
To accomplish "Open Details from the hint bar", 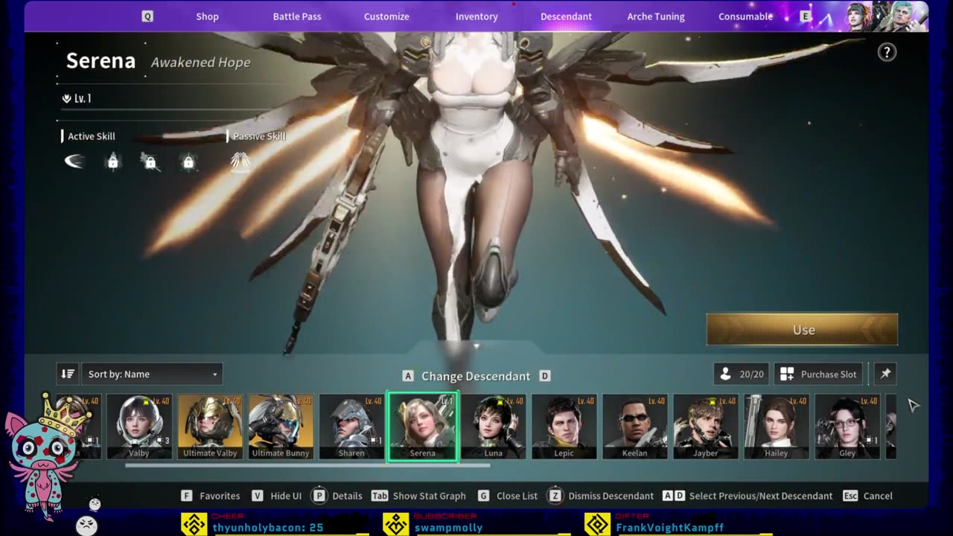I will pos(347,496).
